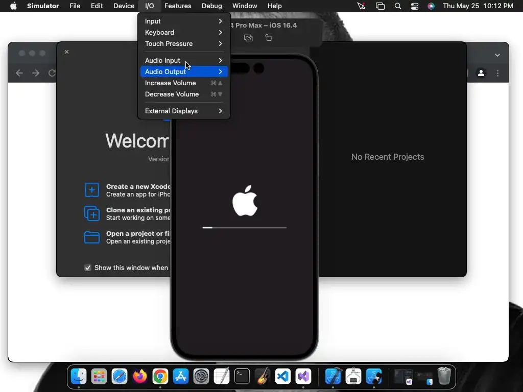Open the Device menu
Screen dimensions: 523x392
[x=124, y=6]
